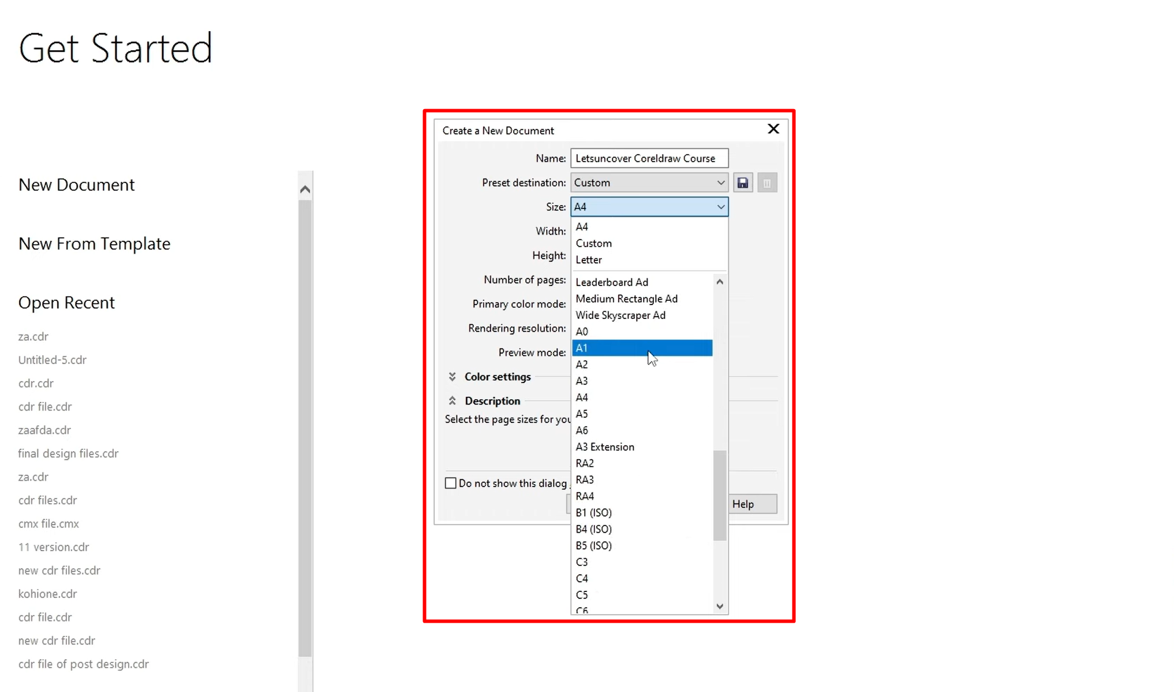The image size is (1174, 692).
Task: Click the document Name text field
Action: pos(649,158)
